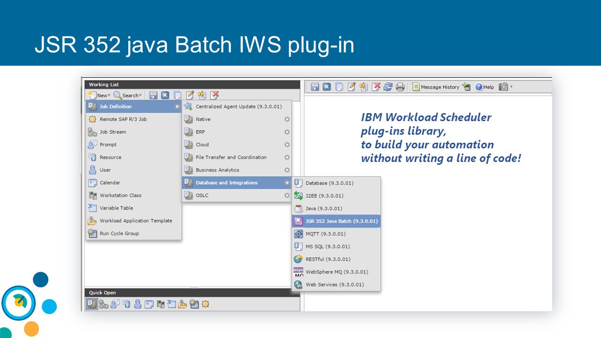Click the Copy icon in Working List toolbar
The image size is (601, 338).
pos(177,95)
